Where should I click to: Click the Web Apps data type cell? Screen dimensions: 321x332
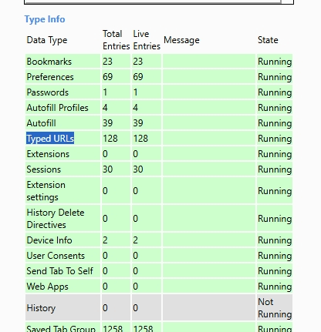point(63,287)
